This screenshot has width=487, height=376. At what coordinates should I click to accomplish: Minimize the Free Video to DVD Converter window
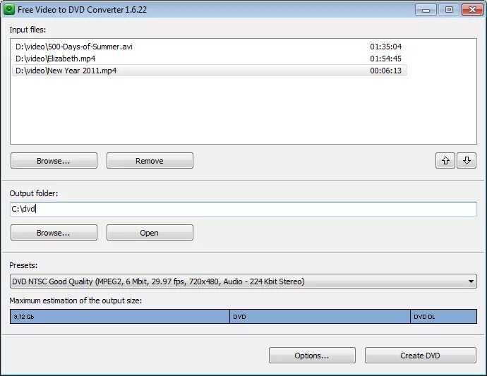point(426,10)
